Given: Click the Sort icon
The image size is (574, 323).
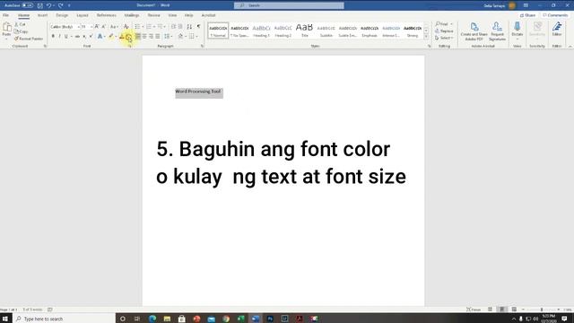Looking at the screenshot, I should (189, 27).
